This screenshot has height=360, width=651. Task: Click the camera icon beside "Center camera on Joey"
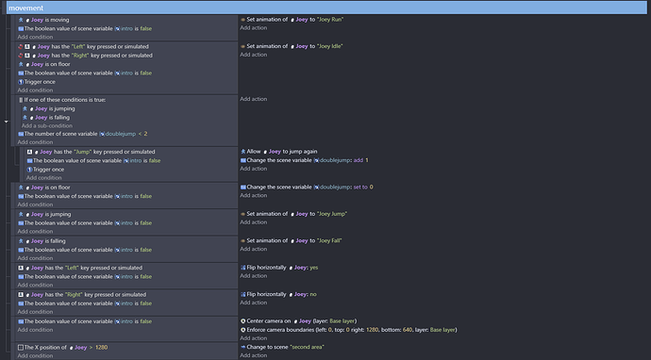point(242,321)
